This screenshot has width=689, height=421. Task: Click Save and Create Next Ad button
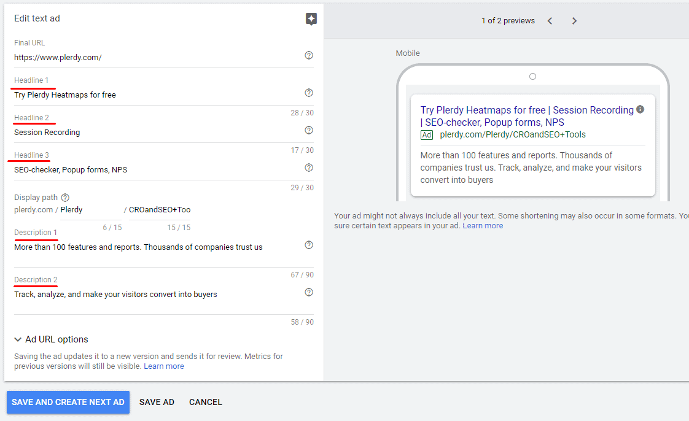point(68,402)
